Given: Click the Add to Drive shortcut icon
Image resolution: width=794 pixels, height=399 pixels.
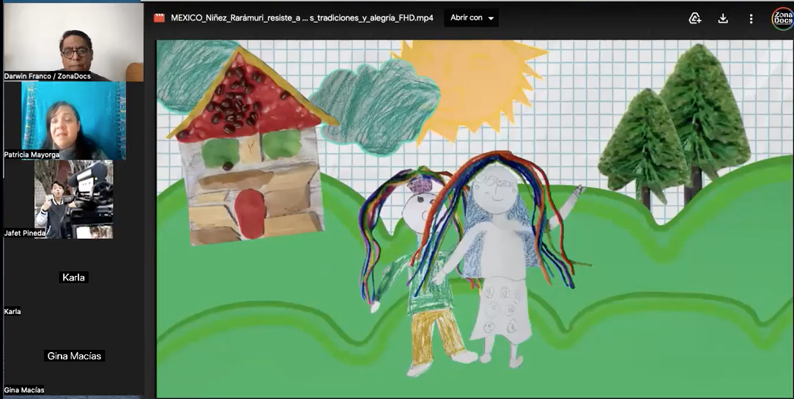Looking at the screenshot, I should tap(695, 18).
